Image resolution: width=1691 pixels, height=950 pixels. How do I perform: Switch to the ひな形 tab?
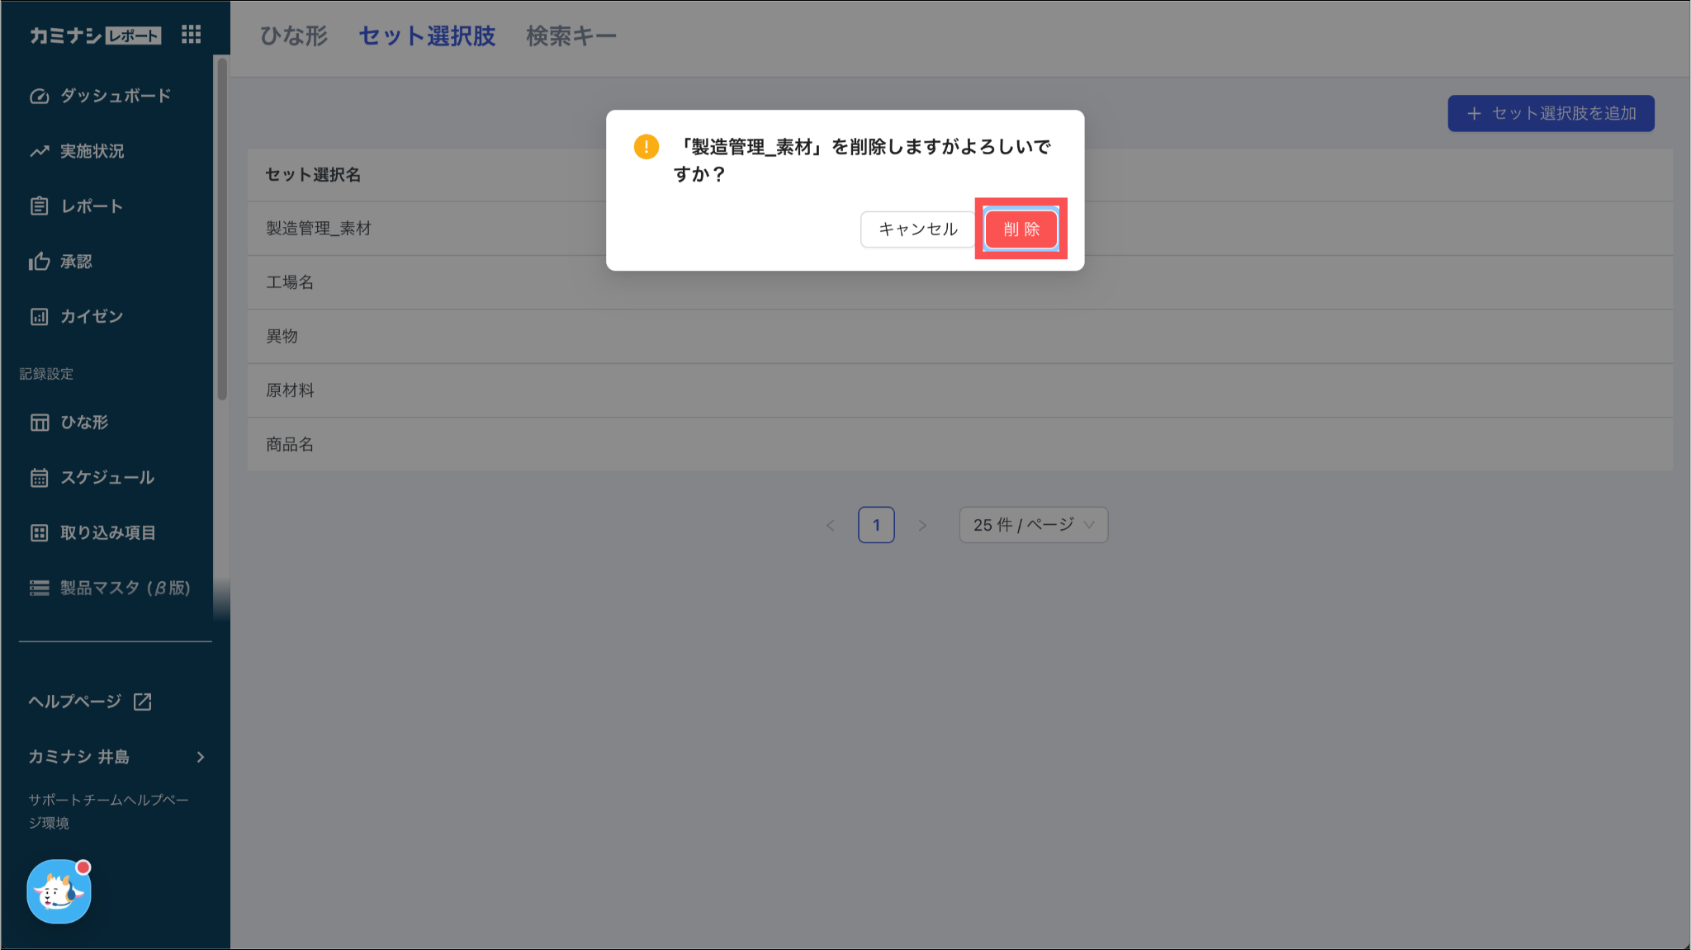(294, 36)
